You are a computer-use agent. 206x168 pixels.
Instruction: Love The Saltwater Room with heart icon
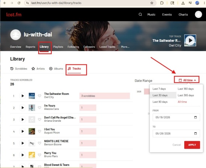(x=40, y=96)
